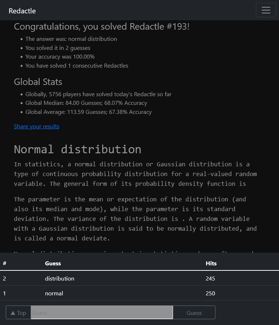Click the Top scroll-up button
Image resolution: width=279 pixels, height=325 pixels.
pos(18,313)
